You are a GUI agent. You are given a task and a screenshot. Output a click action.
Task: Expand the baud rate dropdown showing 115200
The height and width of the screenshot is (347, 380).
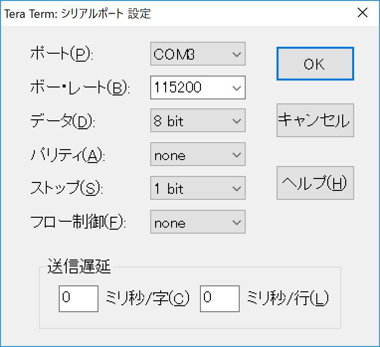(x=197, y=87)
